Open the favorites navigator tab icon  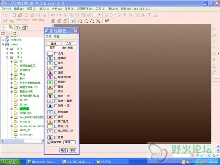point(18,27)
